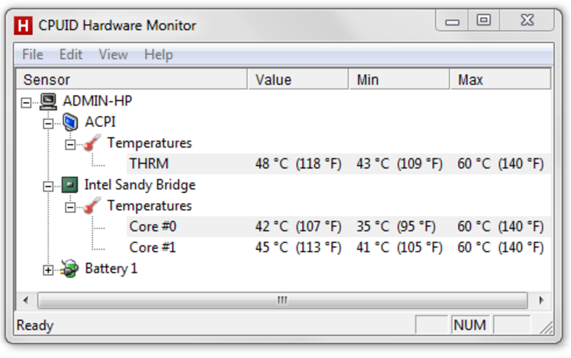Select the Core #0 row
This screenshot has height=358, width=571.
(x=338, y=227)
